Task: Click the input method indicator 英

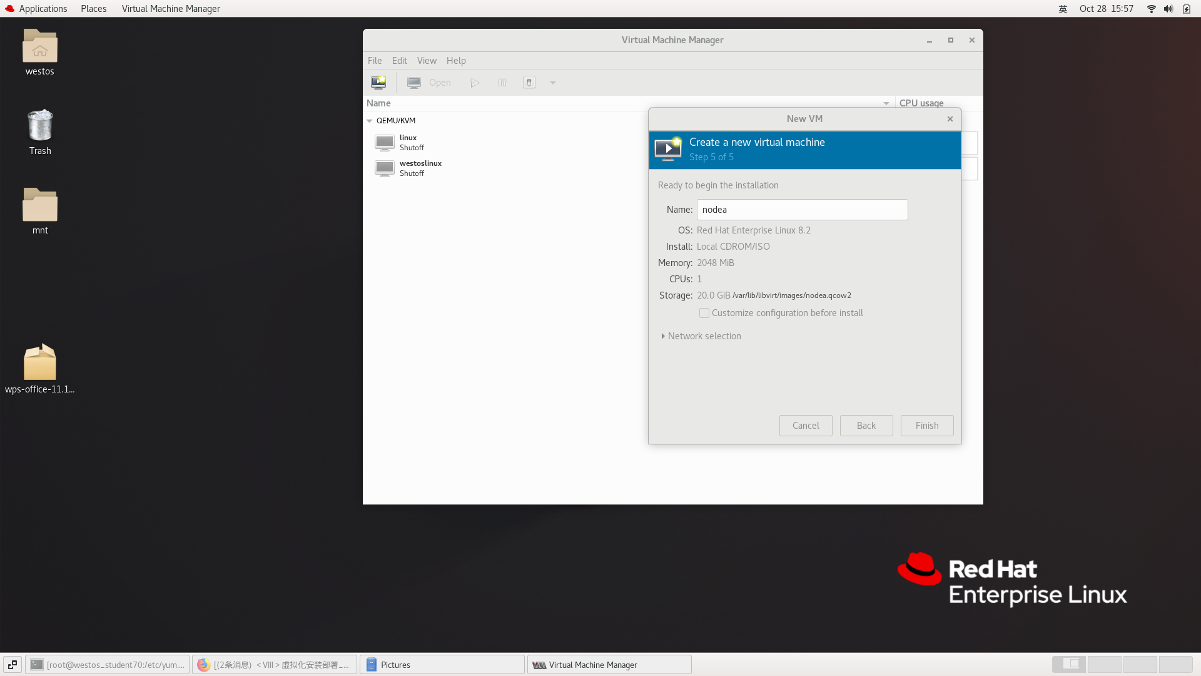Action: 1063,9
